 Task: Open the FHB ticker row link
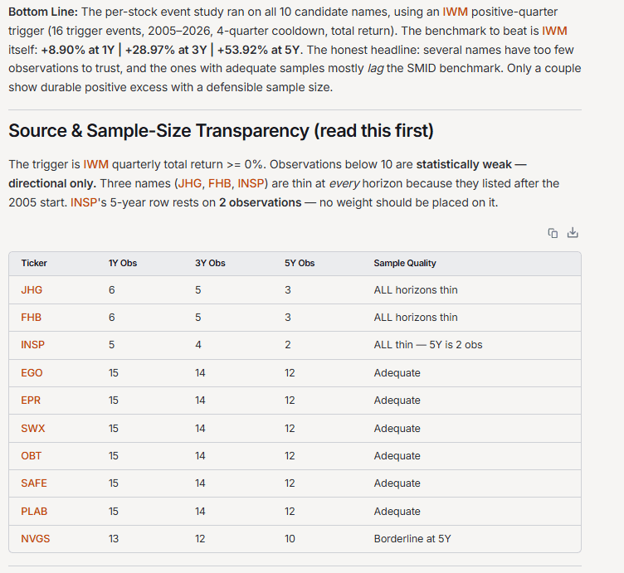click(x=31, y=318)
